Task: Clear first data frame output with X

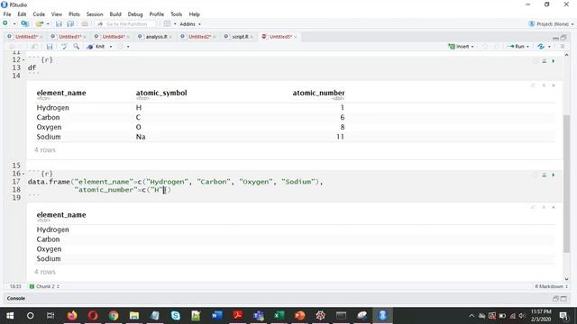Action: coord(553,85)
